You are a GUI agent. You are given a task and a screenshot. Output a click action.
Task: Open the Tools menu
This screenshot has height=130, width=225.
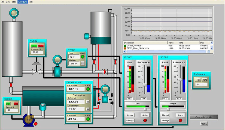[x=14, y=2]
